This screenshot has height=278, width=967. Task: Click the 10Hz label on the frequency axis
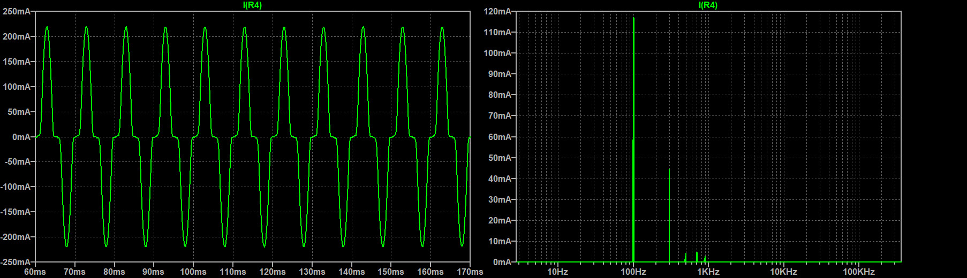[557, 272]
